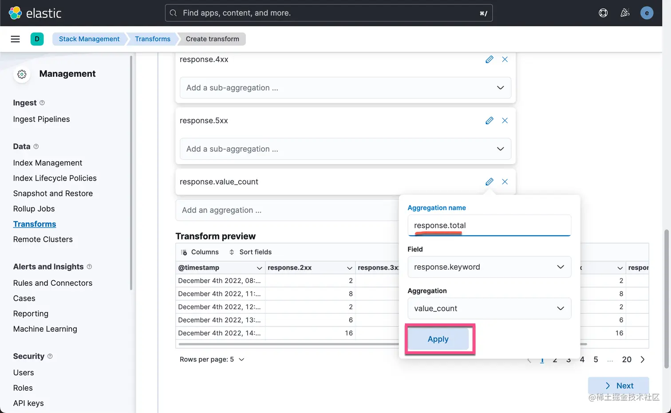Edit the response.value_count aggregation pencil icon
The height and width of the screenshot is (413, 671).
click(489, 182)
